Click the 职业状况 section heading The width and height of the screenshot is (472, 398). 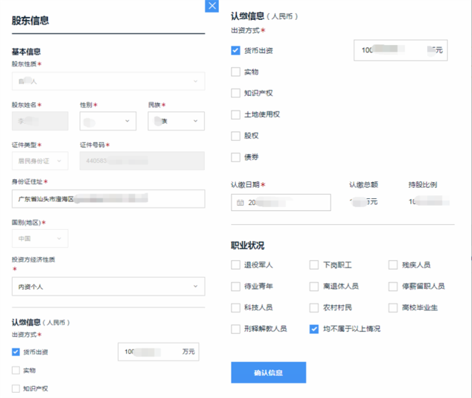tap(248, 245)
